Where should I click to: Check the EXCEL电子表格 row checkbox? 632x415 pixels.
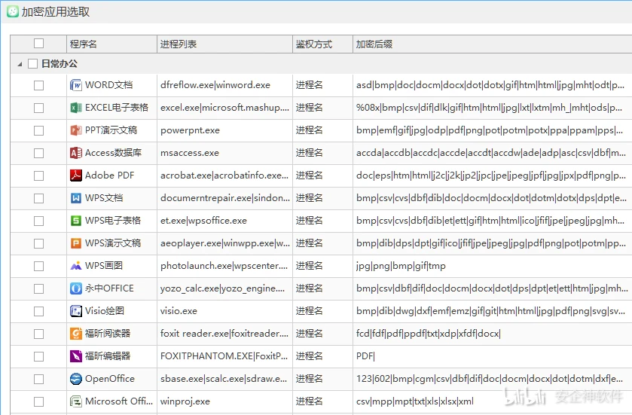(x=38, y=108)
